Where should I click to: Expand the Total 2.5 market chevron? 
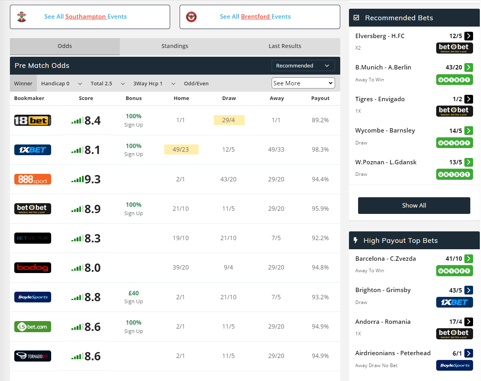(x=123, y=83)
